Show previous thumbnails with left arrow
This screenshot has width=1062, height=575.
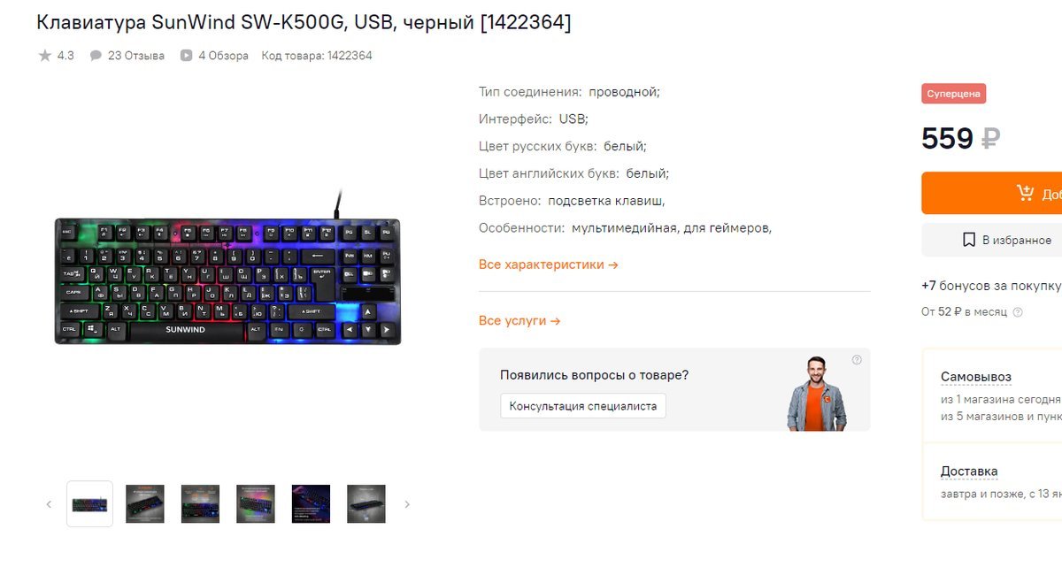50,504
